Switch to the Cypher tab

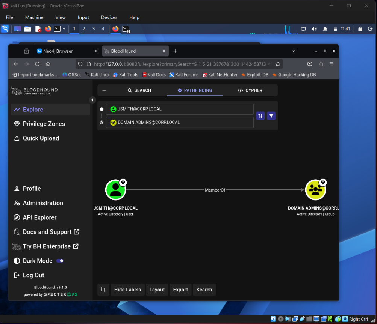[250, 90]
